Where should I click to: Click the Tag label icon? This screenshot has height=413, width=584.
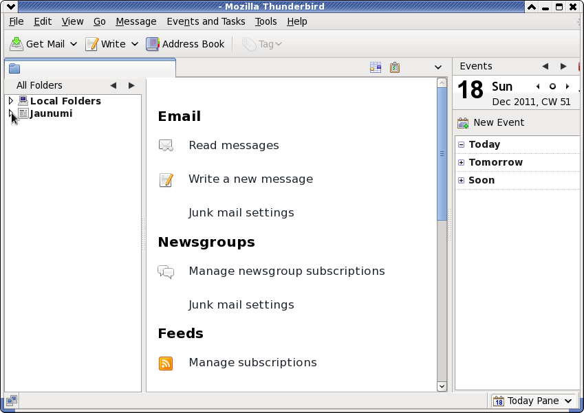tap(249, 44)
